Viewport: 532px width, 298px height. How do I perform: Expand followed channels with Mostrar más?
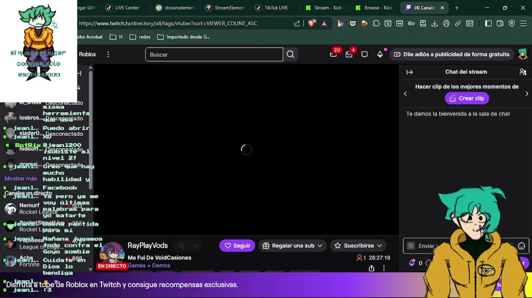tap(21, 178)
